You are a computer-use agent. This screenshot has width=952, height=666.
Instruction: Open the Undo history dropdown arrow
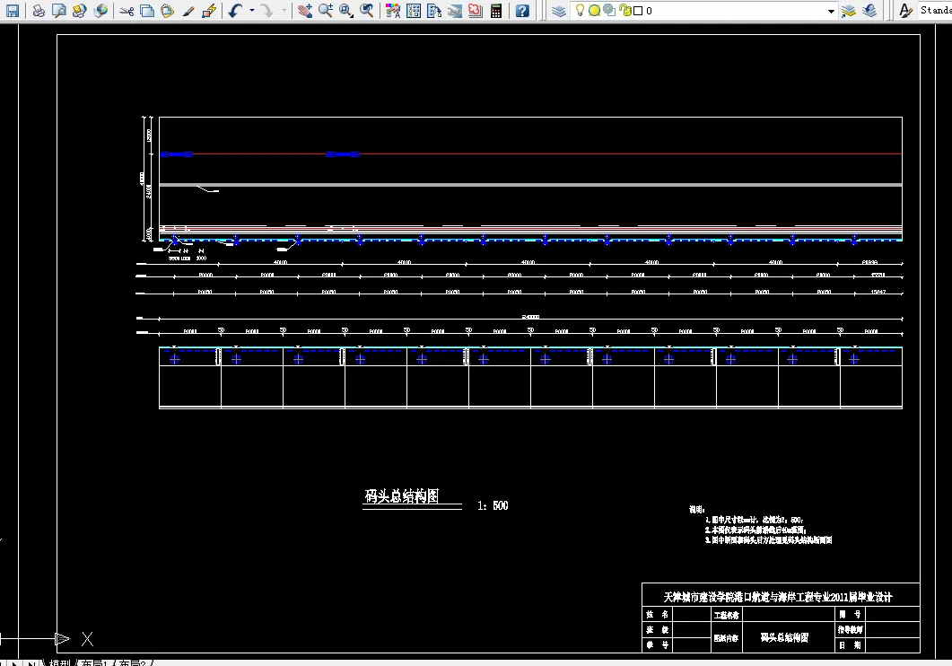pos(252,10)
